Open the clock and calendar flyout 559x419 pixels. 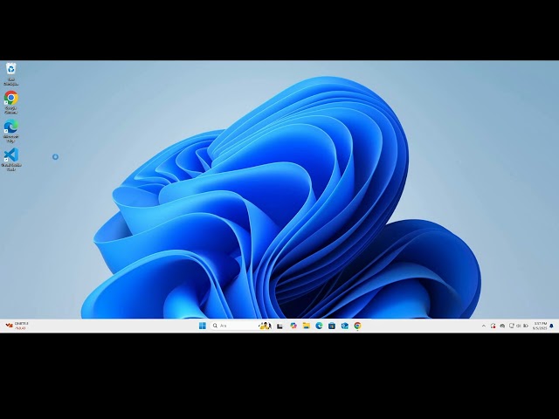(x=540, y=326)
